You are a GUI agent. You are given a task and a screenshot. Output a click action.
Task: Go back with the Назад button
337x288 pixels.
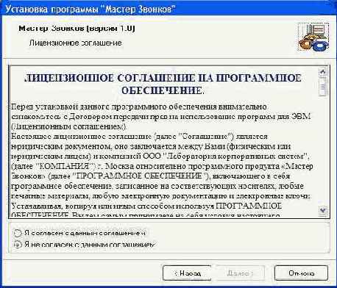(x=187, y=273)
